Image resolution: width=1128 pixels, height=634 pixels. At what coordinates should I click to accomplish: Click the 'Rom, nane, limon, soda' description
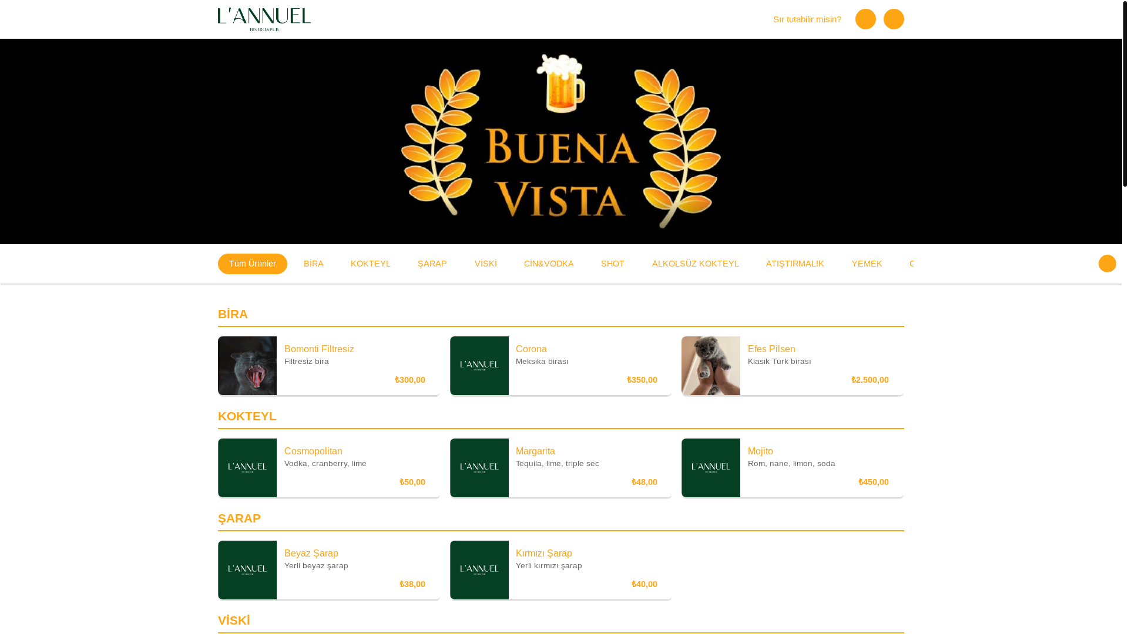click(x=791, y=463)
